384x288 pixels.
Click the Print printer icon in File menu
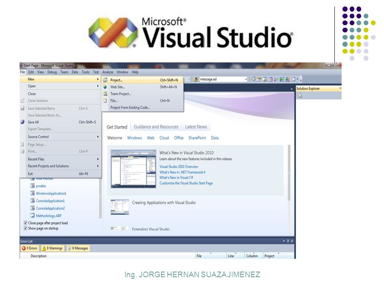pyautogui.click(x=22, y=151)
